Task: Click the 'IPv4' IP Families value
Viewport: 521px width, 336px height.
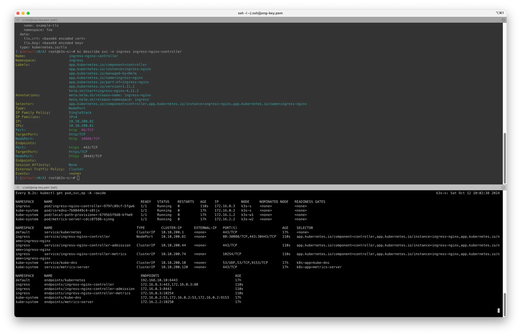Action: 73,117
